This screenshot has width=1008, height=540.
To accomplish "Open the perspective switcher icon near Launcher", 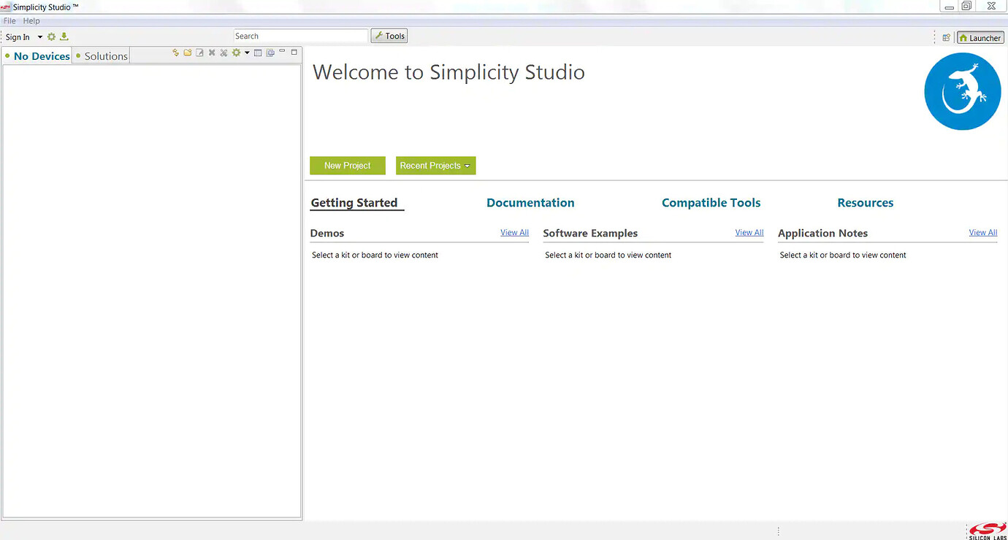I will pos(946,37).
